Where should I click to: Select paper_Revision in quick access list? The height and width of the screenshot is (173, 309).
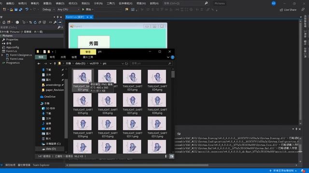pos(55,90)
